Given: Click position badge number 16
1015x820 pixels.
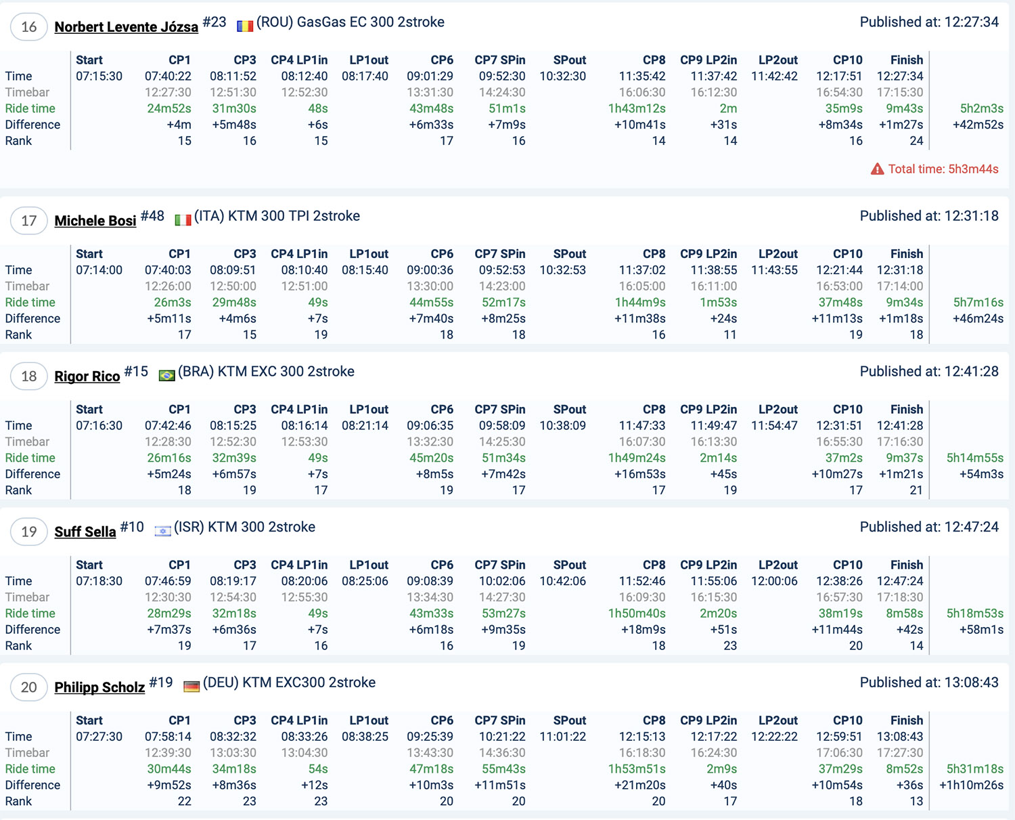Looking at the screenshot, I should pyautogui.click(x=28, y=27).
